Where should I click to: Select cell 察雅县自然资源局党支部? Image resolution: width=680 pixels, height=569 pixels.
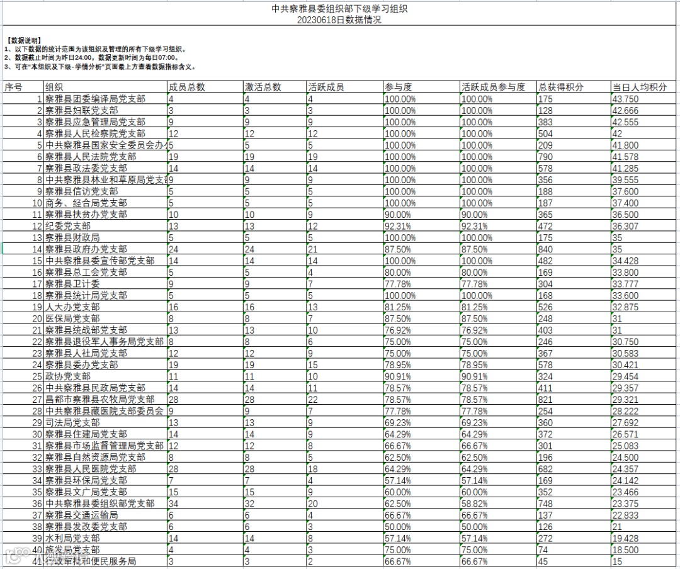click(x=105, y=457)
